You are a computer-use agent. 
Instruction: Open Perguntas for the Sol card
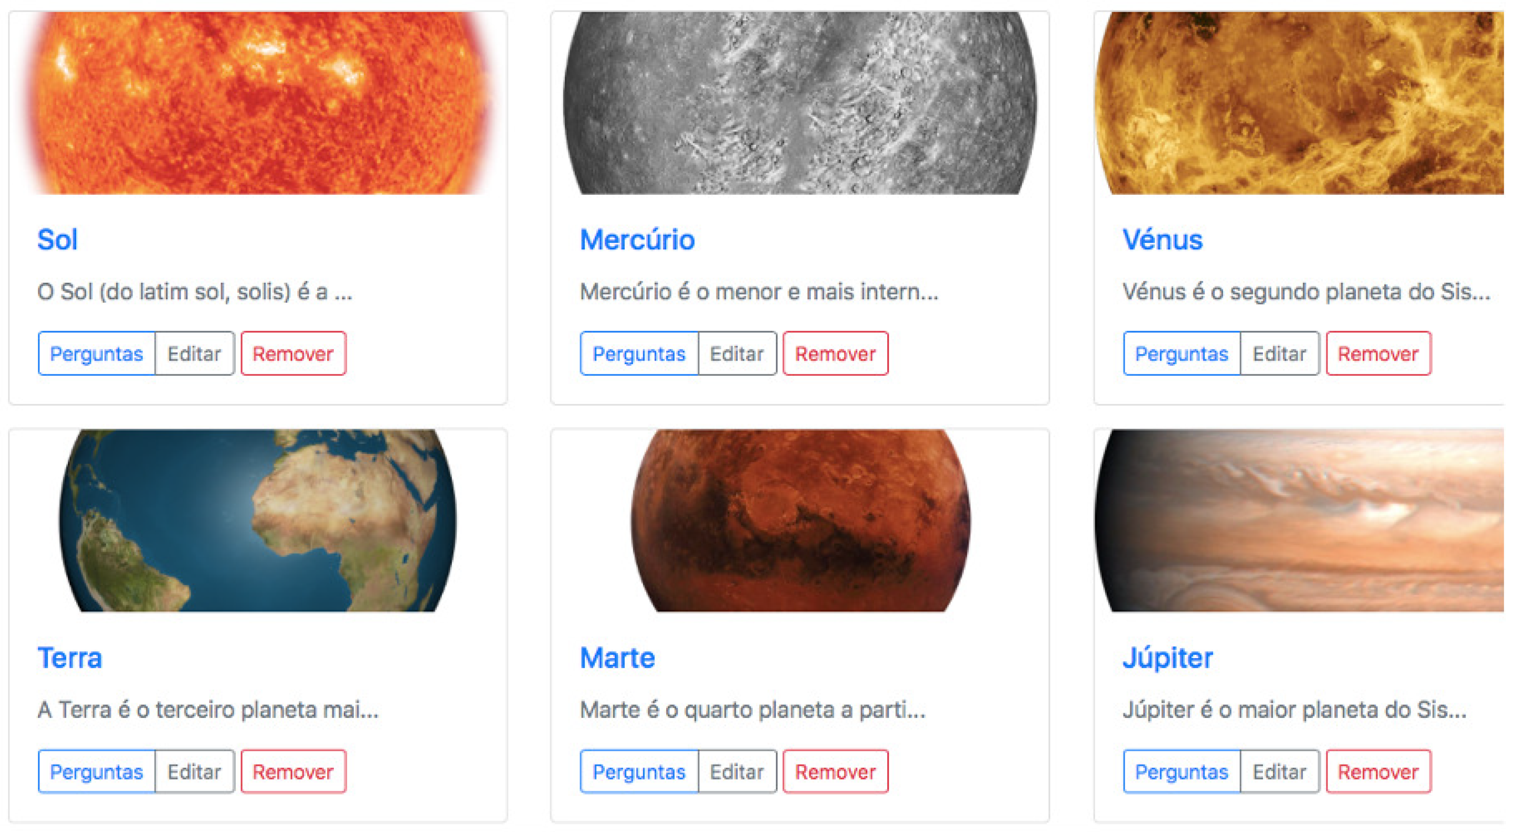pos(97,354)
